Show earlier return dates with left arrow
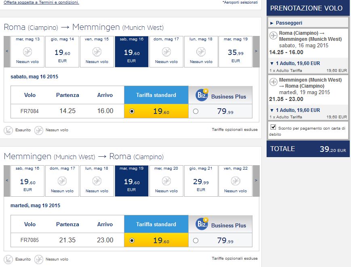The image size is (351, 267). click(7, 181)
